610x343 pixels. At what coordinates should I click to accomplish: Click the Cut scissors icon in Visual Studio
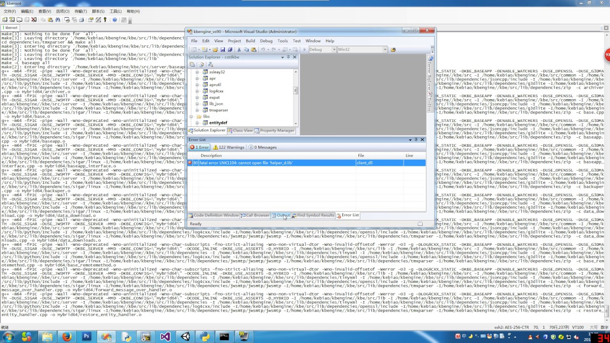(x=239, y=50)
